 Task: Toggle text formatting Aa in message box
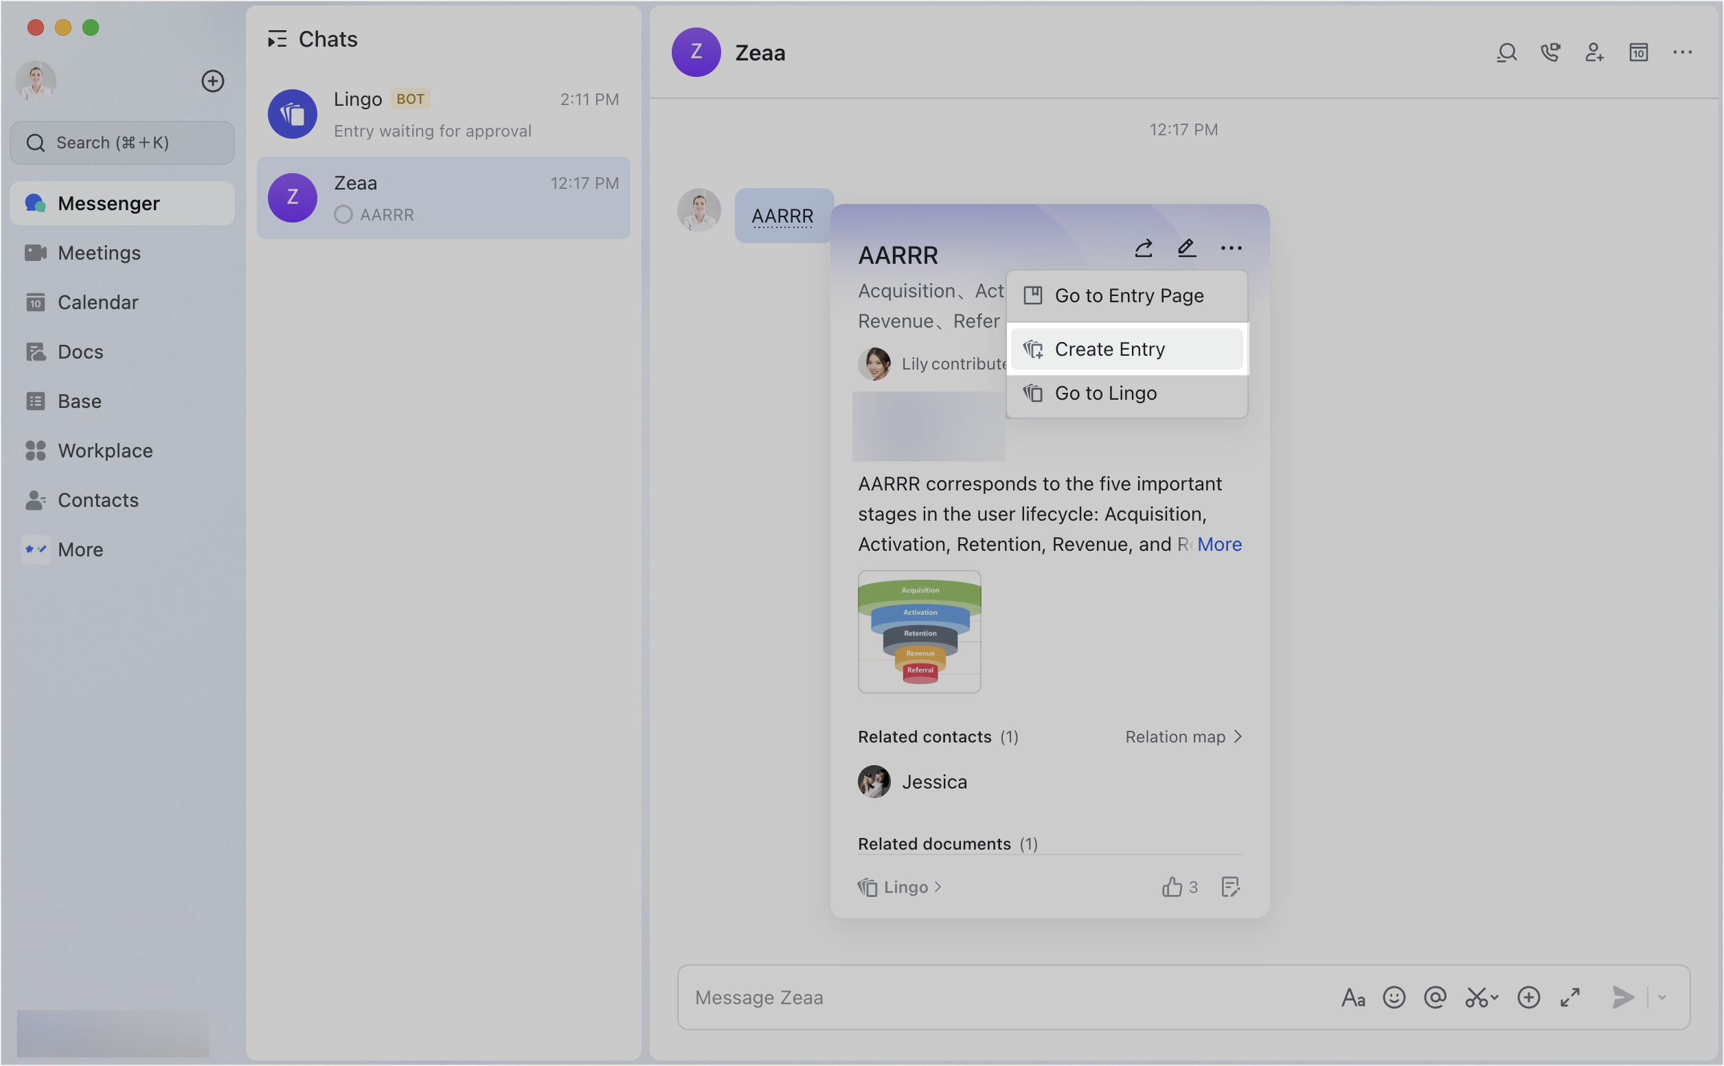tap(1352, 997)
